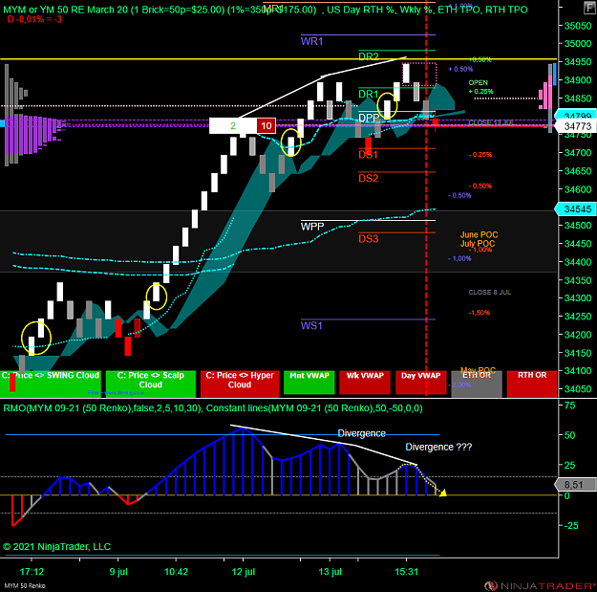
Task: Toggle the Wk VWAP indicator button
Action: [x=365, y=382]
